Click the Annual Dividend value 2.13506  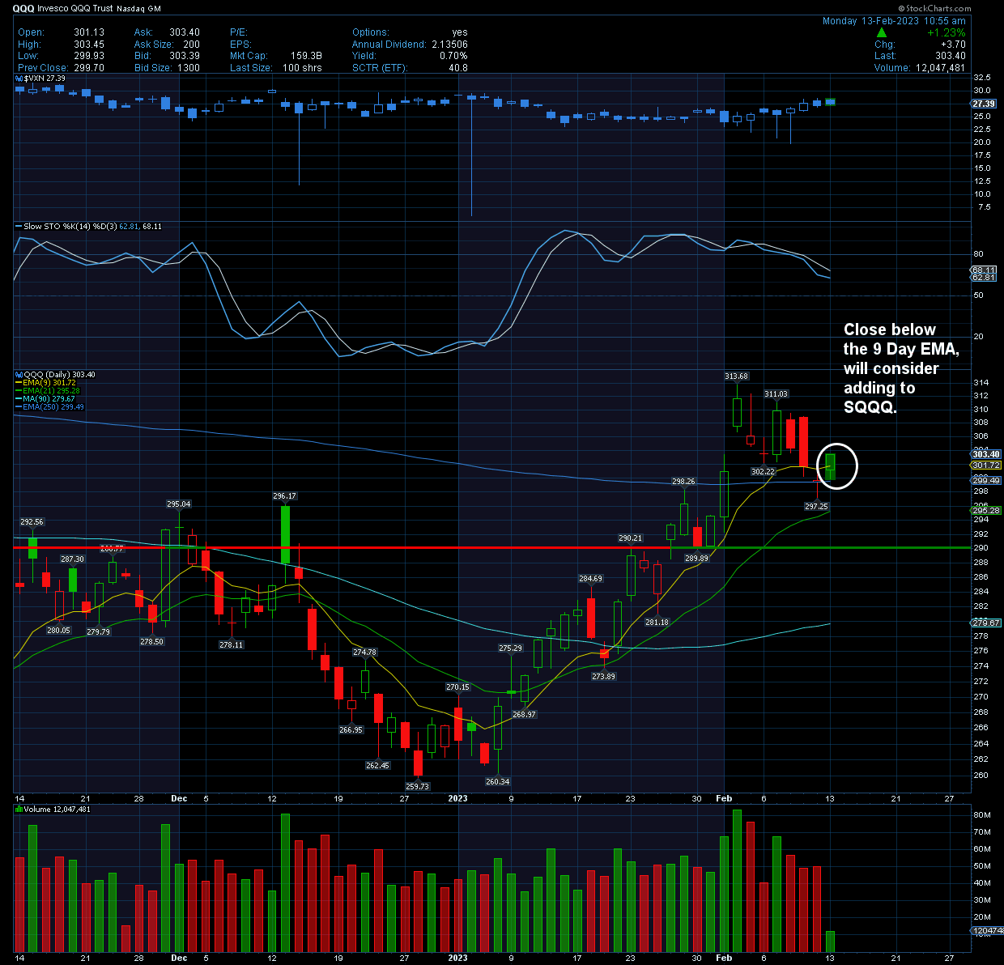click(x=449, y=45)
